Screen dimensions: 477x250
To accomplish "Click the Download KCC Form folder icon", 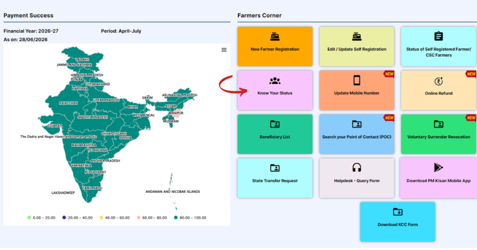I will [x=398, y=211].
